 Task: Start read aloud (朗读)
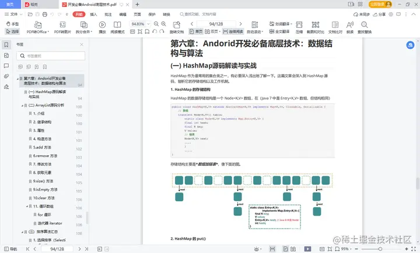[x=350, y=27]
